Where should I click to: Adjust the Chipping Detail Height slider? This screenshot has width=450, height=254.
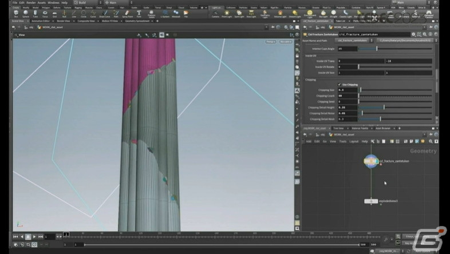click(395, 108)
